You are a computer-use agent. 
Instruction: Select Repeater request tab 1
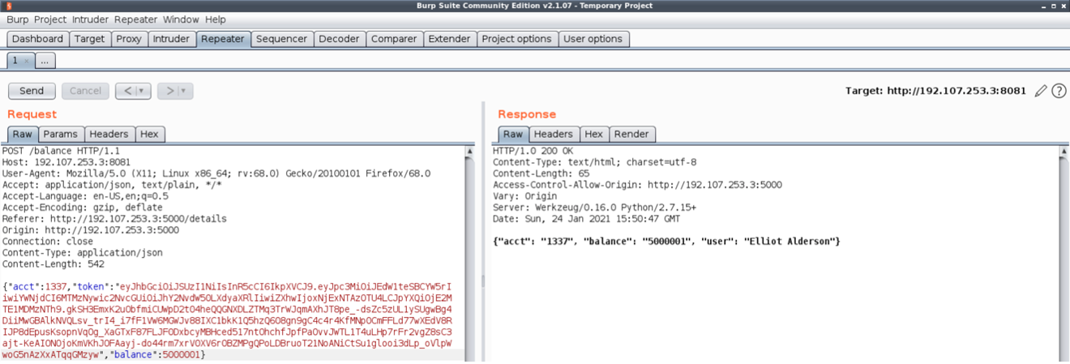pos(15,61)
